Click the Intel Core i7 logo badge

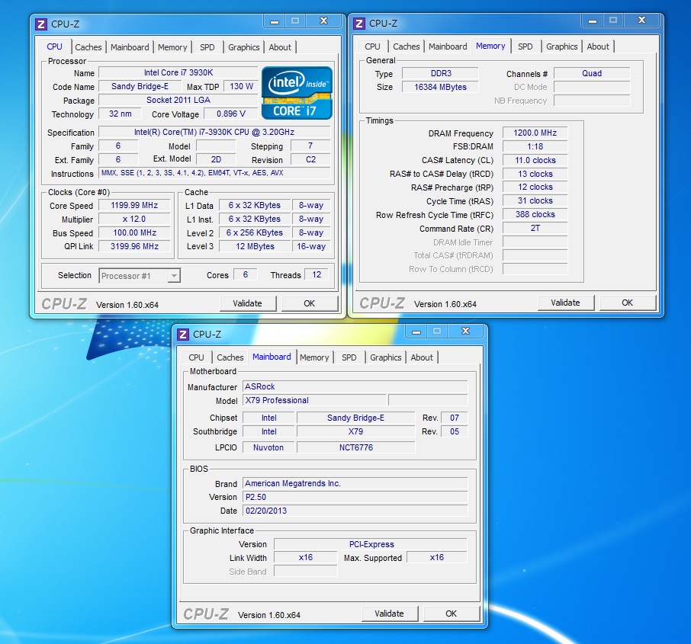[x=297, y=93]
